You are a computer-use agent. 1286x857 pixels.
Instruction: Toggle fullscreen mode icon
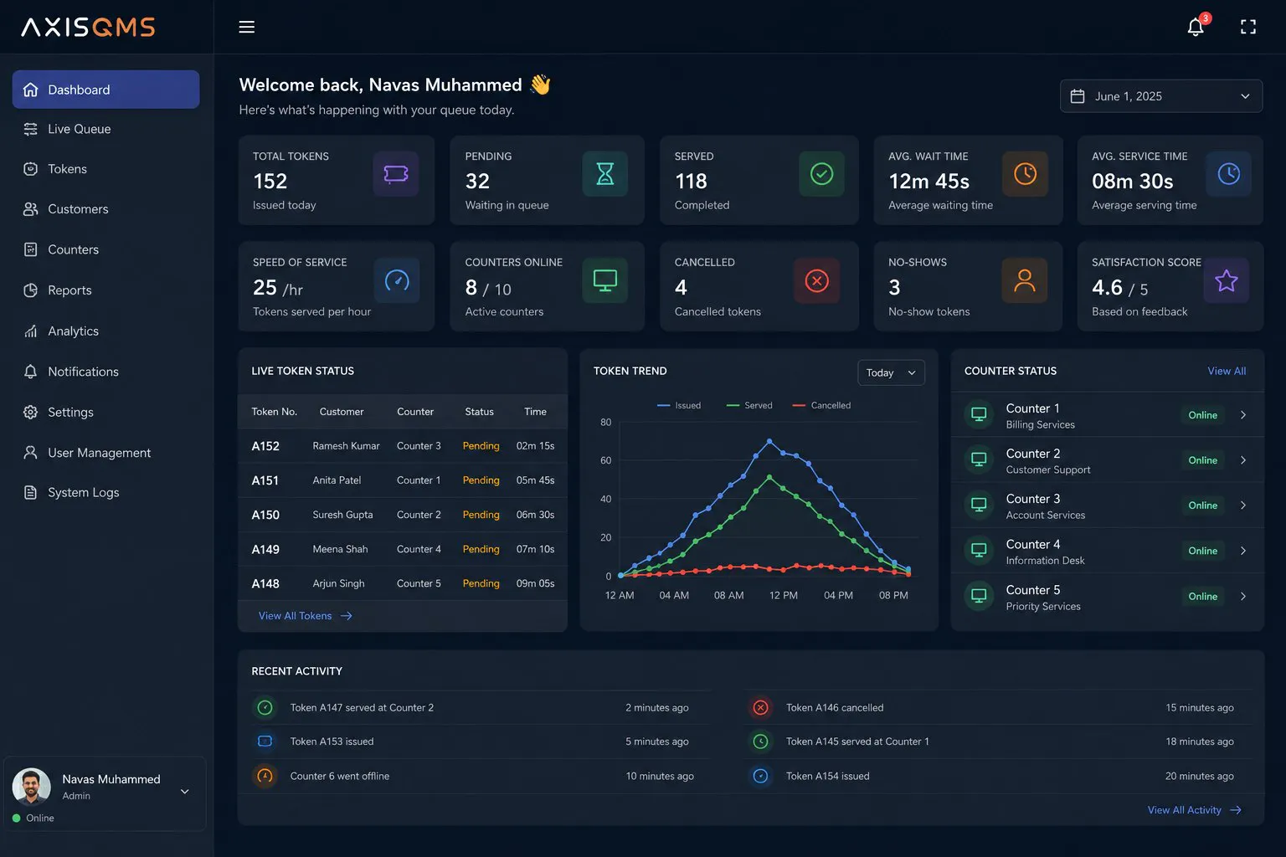[x=1247, y=27]
